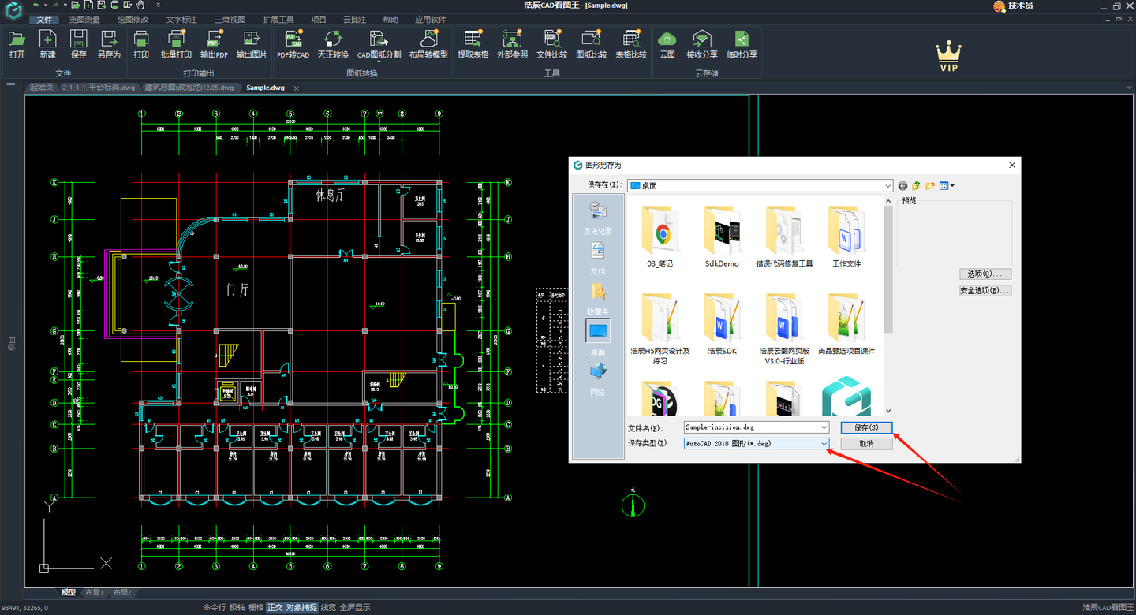The width and height of the screenshot is (1136, 615).
Task: Click the 取消 cancel button
Action: 865,444
